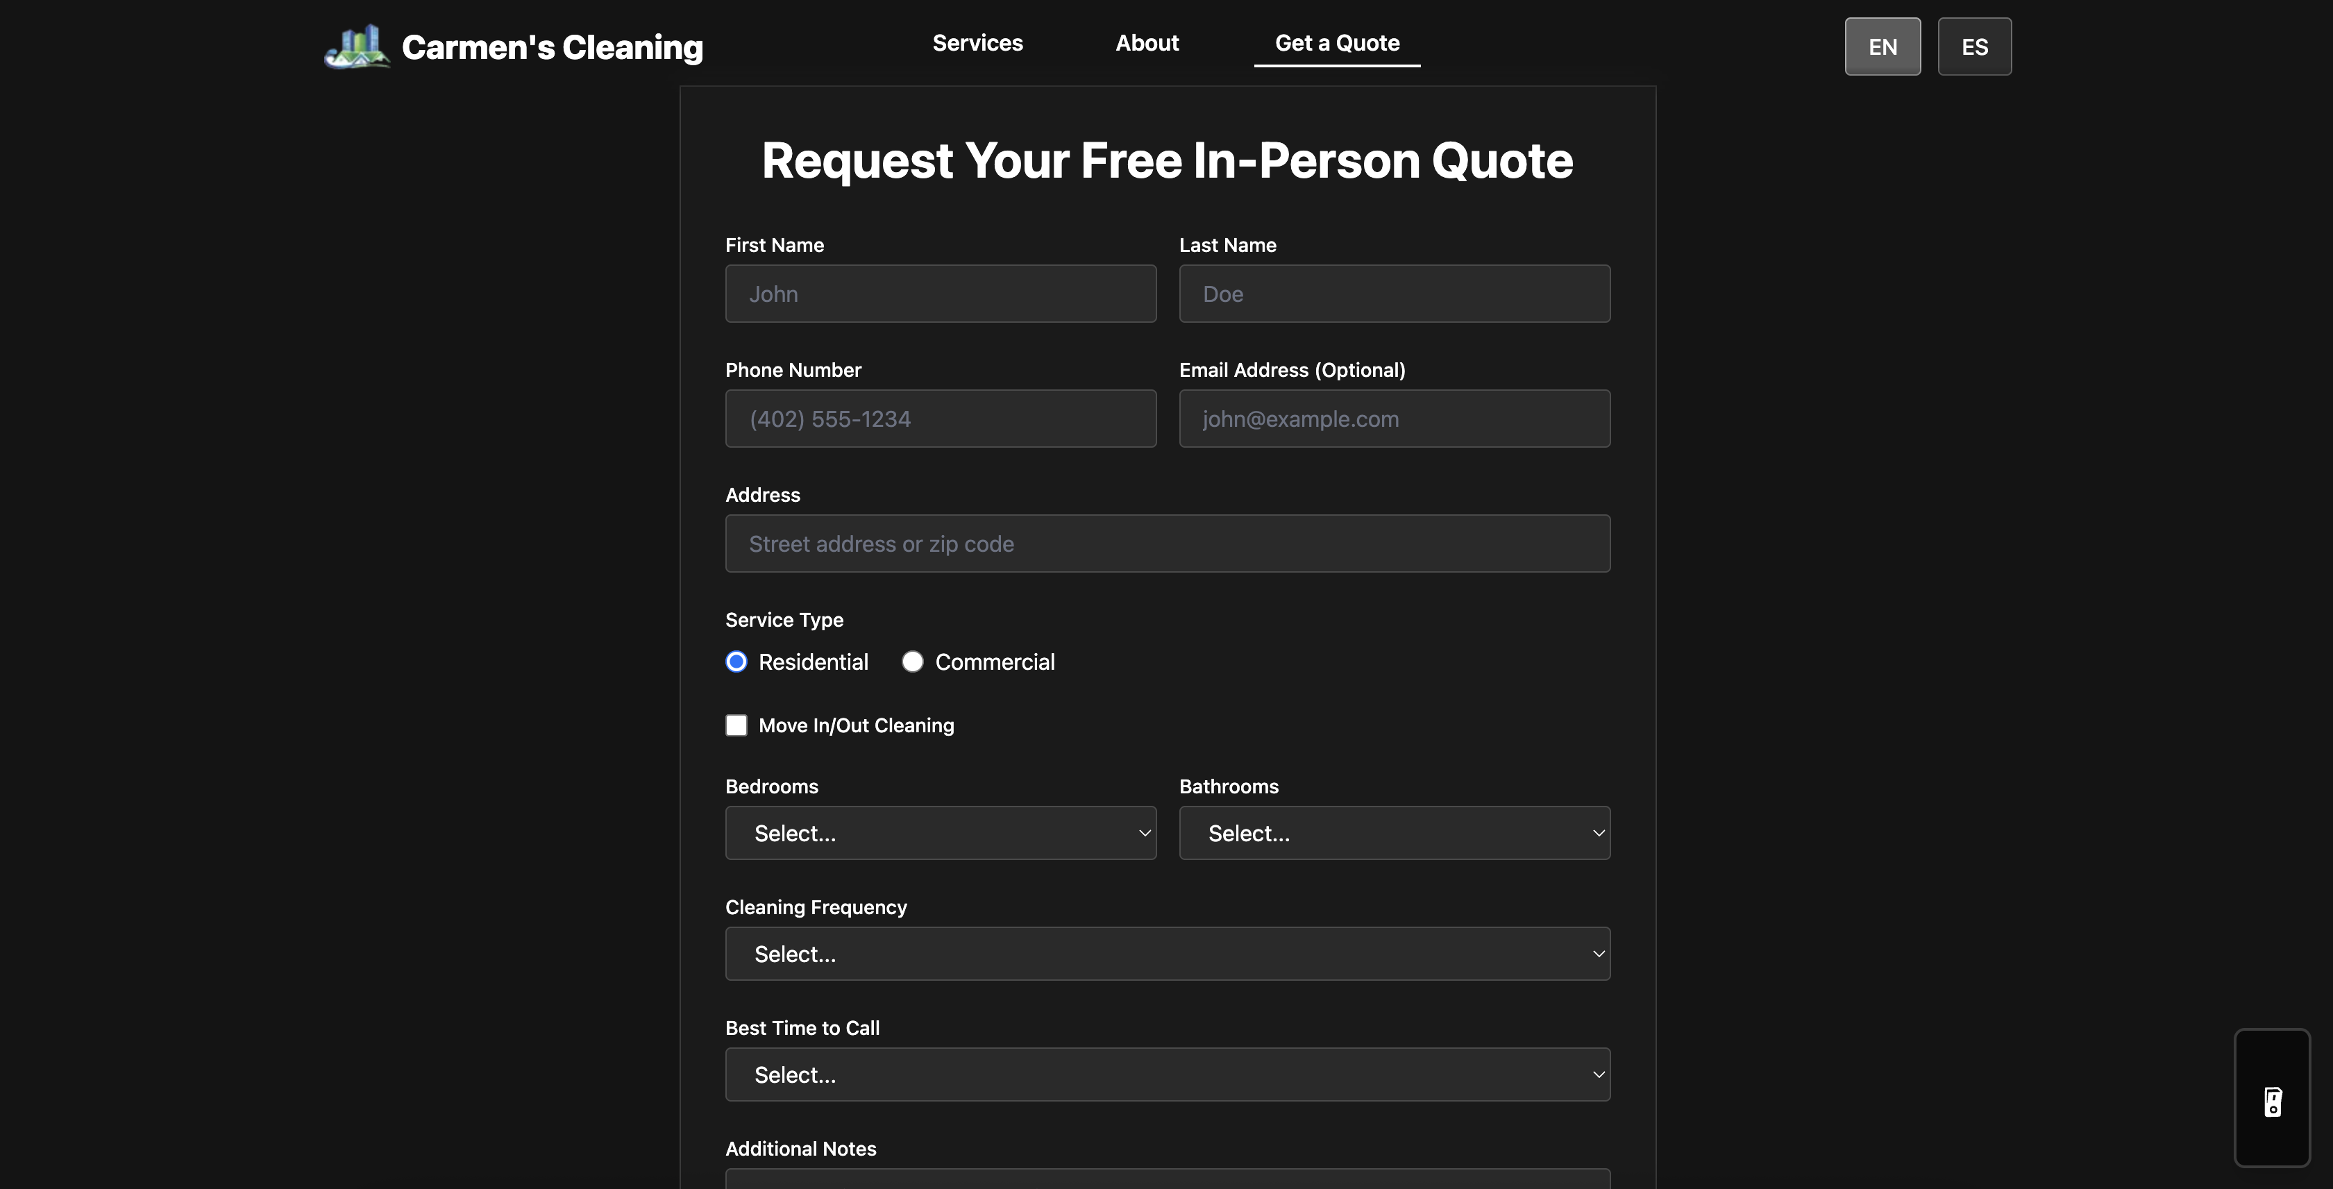Screen dimensions: 2333x1189
Task: Click the street address or zip code field
Action: [1168, 543]
